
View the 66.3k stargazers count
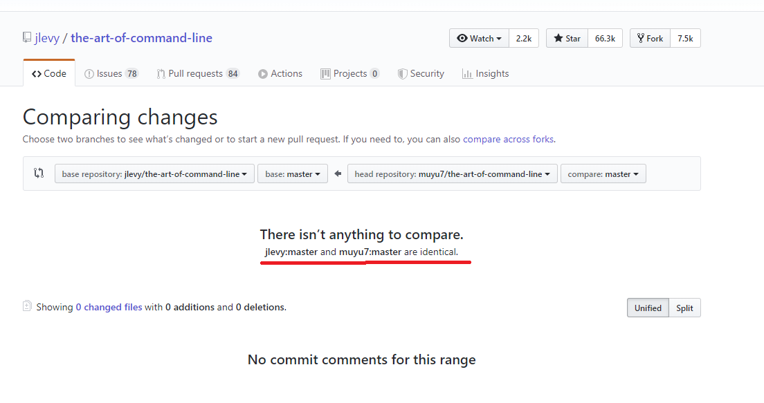[x=605, y=39]
